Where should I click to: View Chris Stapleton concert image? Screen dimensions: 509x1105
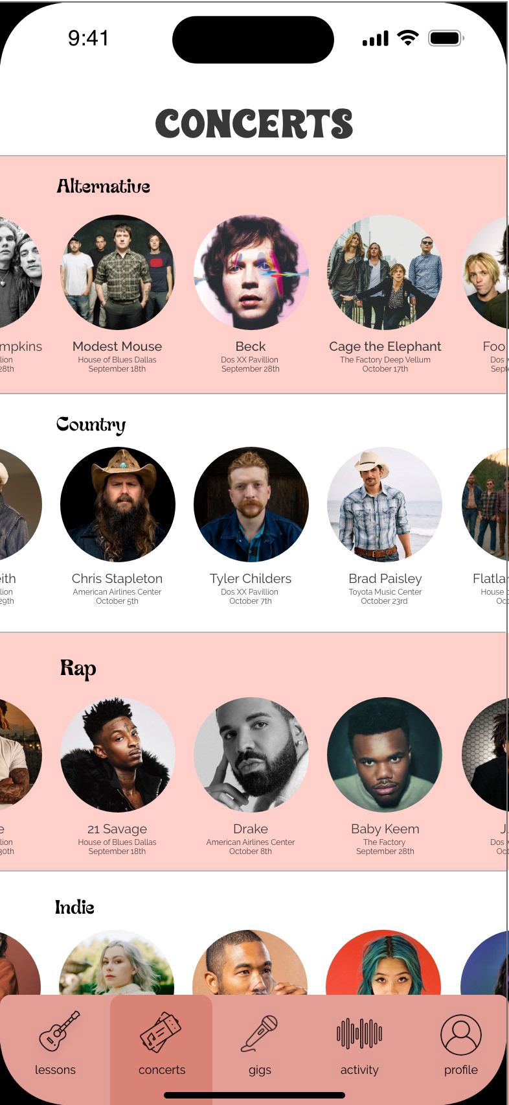(117, 505)
